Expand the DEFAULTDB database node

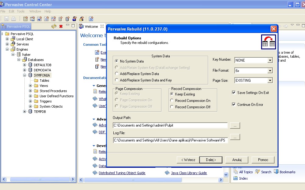click(x=24, y=65)
